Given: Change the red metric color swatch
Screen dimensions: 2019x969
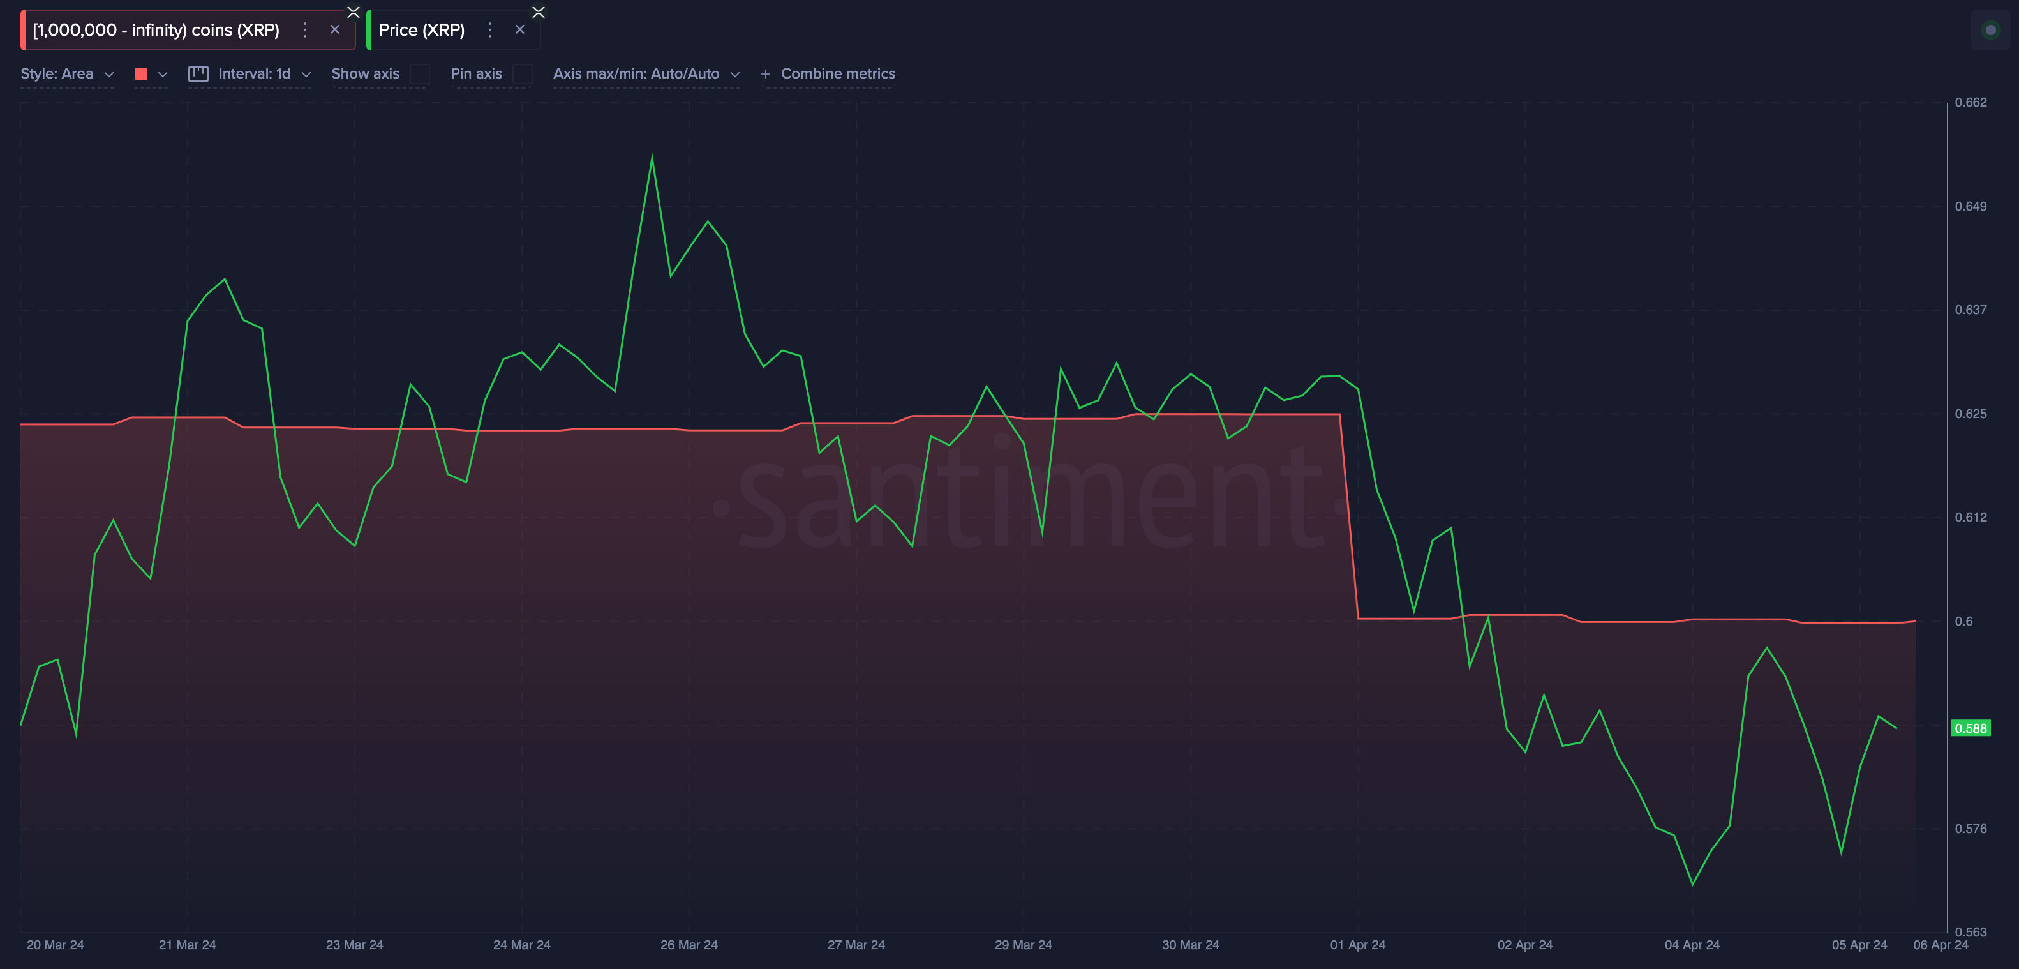Looking at the screenshot, I should [x=140, y=73].
